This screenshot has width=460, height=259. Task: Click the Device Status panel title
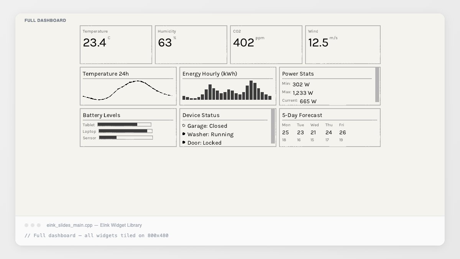click(x=201, y=115)
